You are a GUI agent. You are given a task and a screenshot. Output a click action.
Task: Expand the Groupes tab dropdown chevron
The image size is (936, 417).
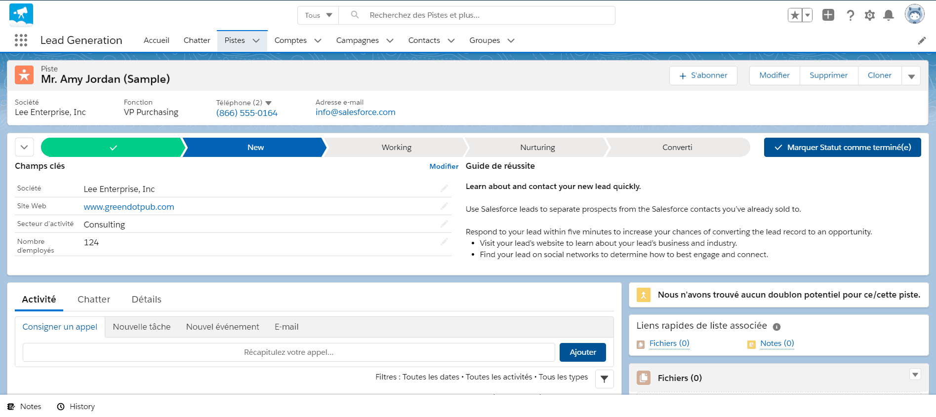click(511, 40)
